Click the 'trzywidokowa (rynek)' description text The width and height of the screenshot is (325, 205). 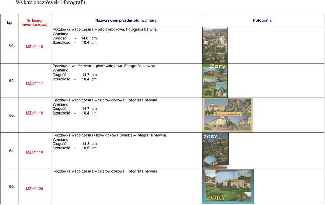[x=114, y=135]
